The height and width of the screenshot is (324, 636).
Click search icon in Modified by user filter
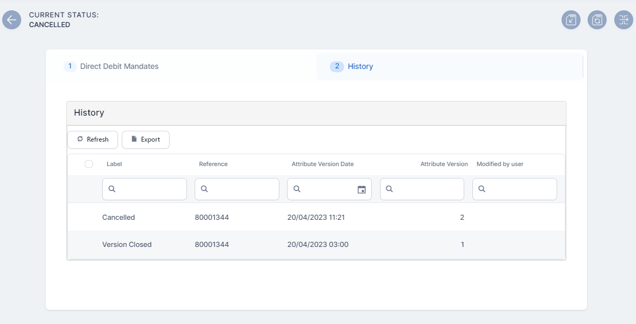coord(482,189)
